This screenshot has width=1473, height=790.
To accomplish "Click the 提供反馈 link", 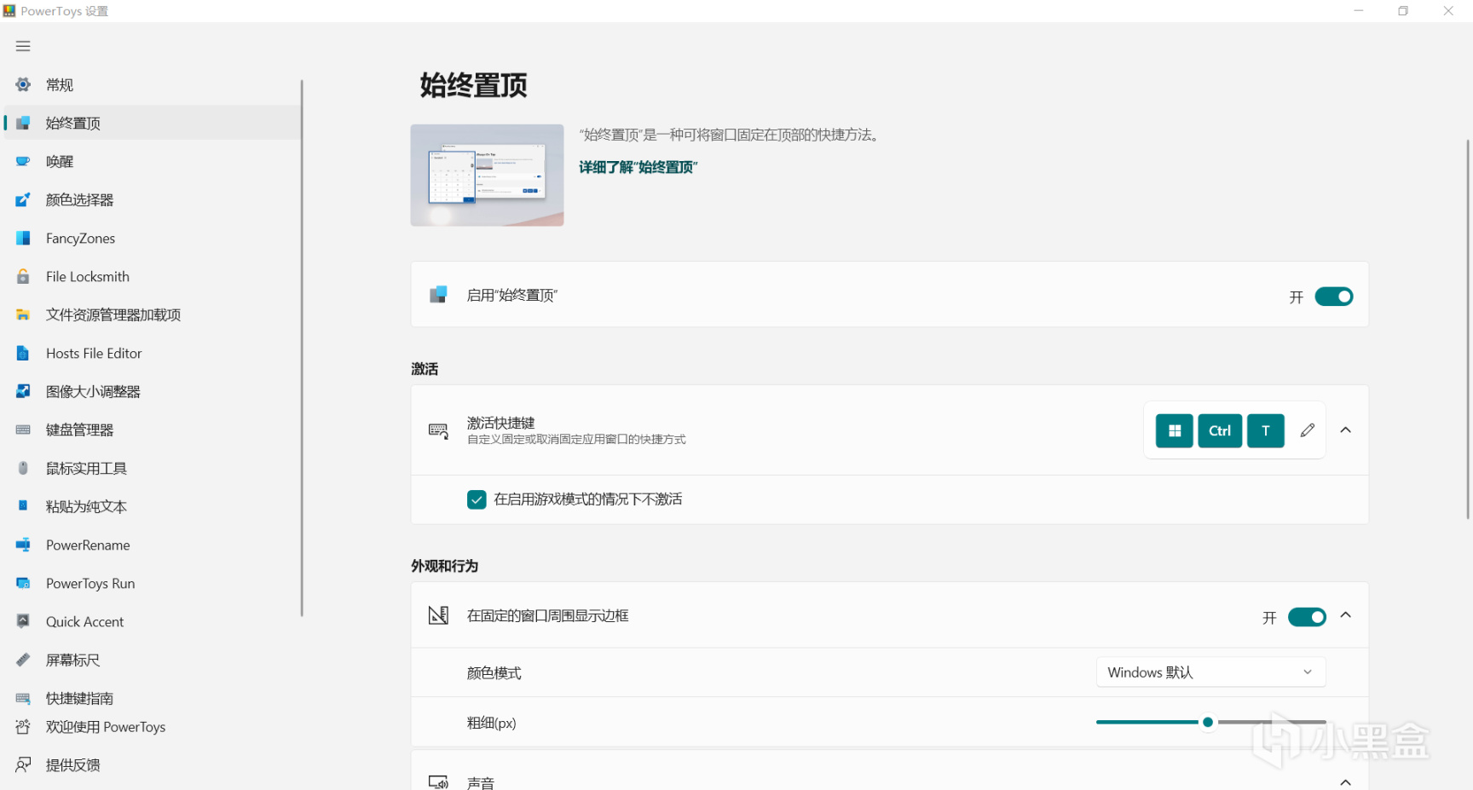I will click(73, 764).
